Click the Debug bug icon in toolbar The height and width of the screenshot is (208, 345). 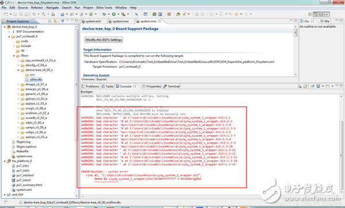(x=104, y=14)
